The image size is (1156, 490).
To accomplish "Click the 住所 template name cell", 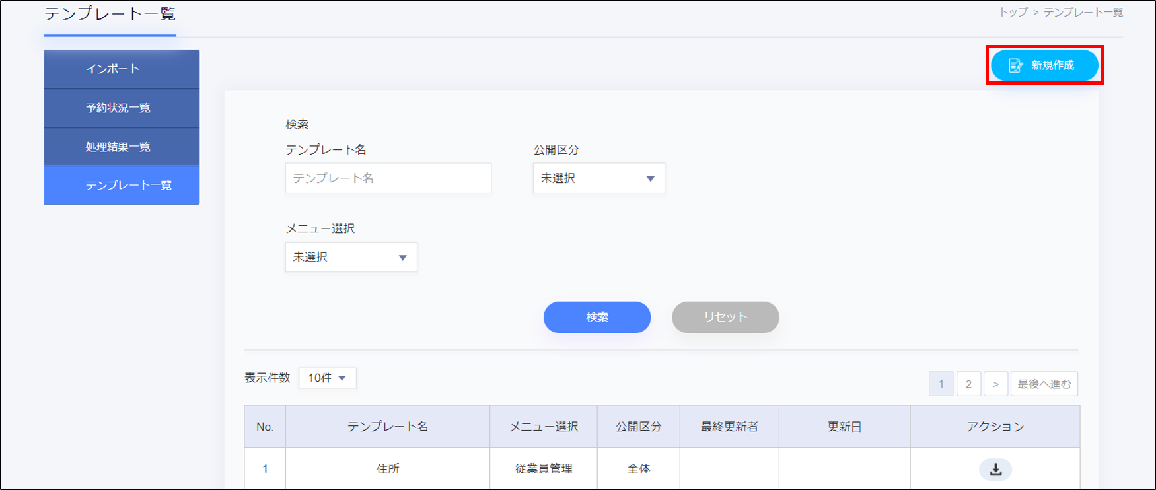I will pos(388,469).
